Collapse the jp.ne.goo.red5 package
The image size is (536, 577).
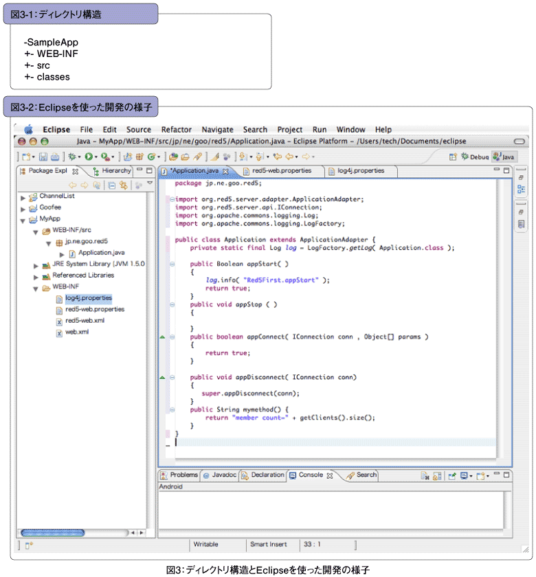click(x=49, y=244)
